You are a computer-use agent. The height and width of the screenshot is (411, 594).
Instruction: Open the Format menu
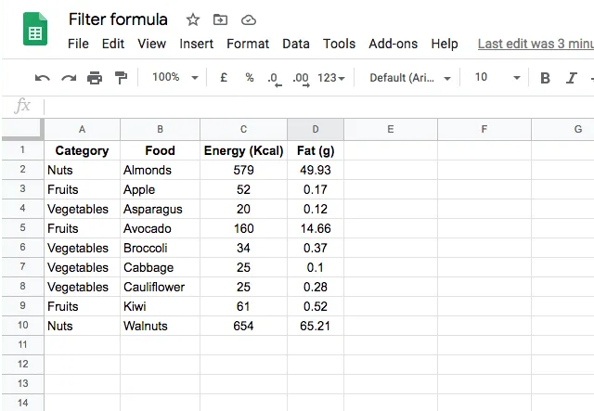pos(248,44)
